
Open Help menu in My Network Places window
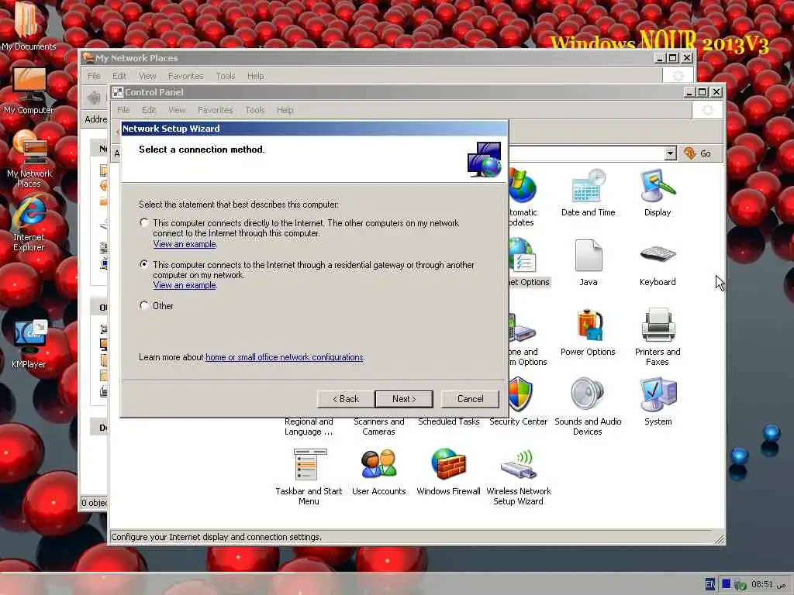[255, 76]
